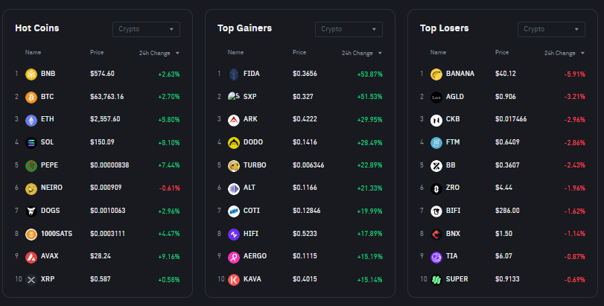
Task: Click the AERGO coin icon
Action: click(x=234, y=257)
